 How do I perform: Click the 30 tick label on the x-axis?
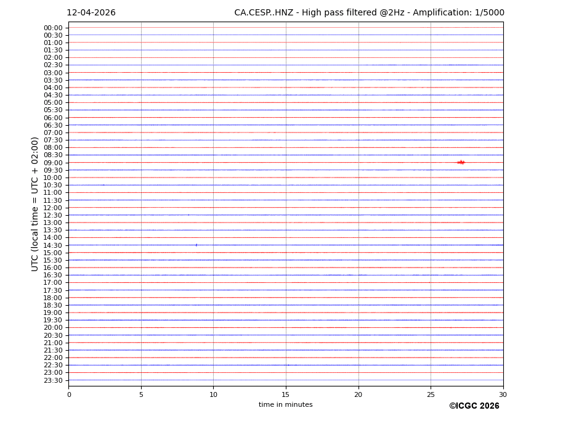pyautogui.click(x=503, y=394)
